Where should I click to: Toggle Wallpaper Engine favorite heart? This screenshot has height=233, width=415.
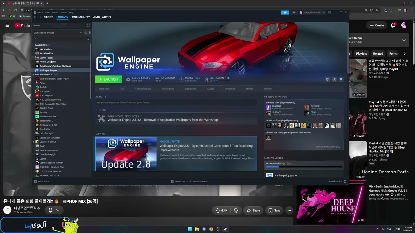[x=341, y=79]
